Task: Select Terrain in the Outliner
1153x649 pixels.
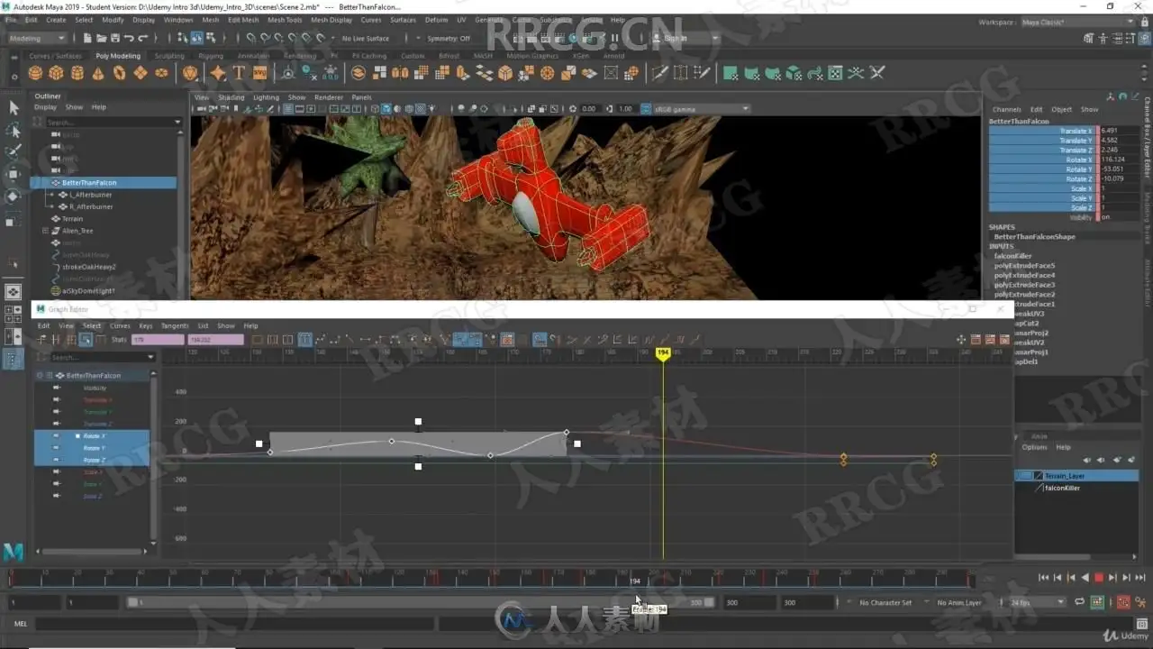Action: (73, 218)
